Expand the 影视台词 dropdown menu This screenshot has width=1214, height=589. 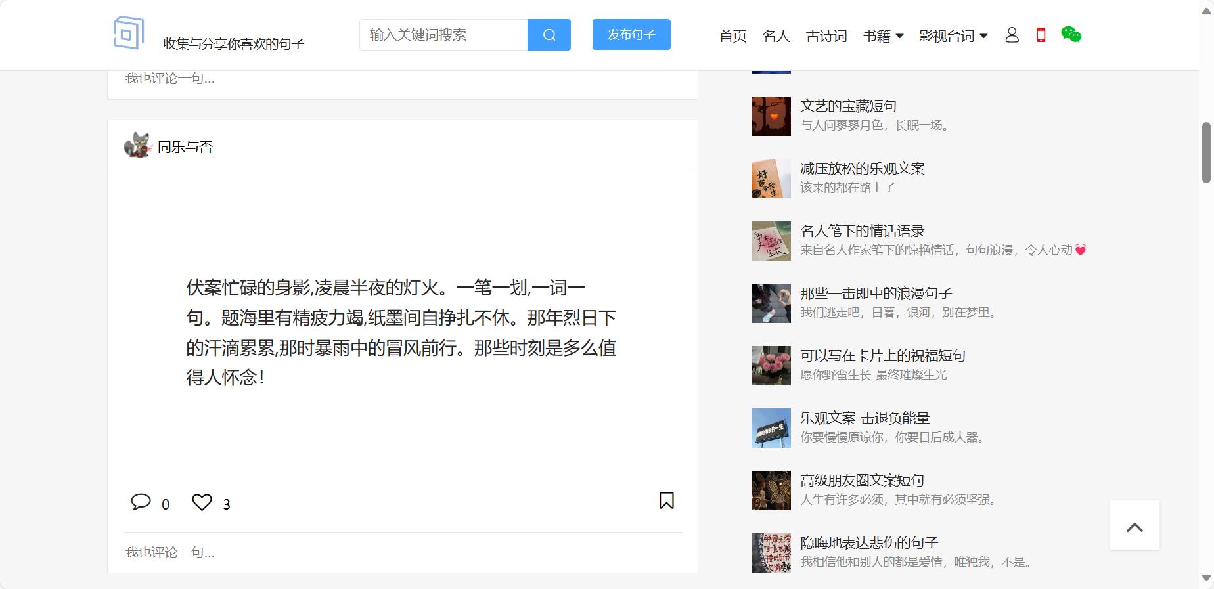tap(953, 35)
